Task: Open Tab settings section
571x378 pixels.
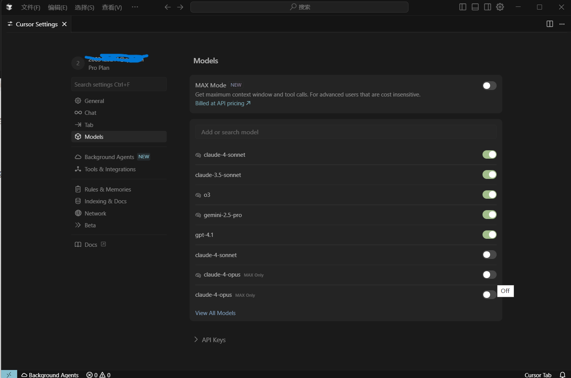Action: (x=119, y=125)
